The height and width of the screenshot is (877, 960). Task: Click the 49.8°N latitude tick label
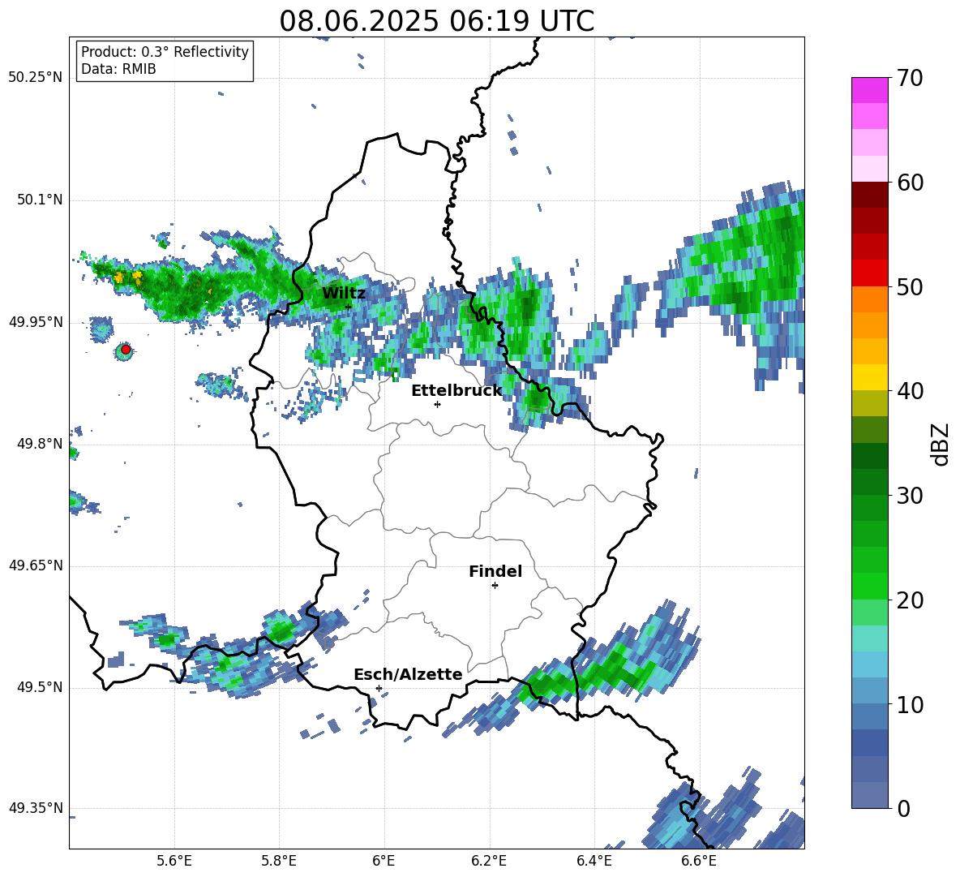pos(39,444)
